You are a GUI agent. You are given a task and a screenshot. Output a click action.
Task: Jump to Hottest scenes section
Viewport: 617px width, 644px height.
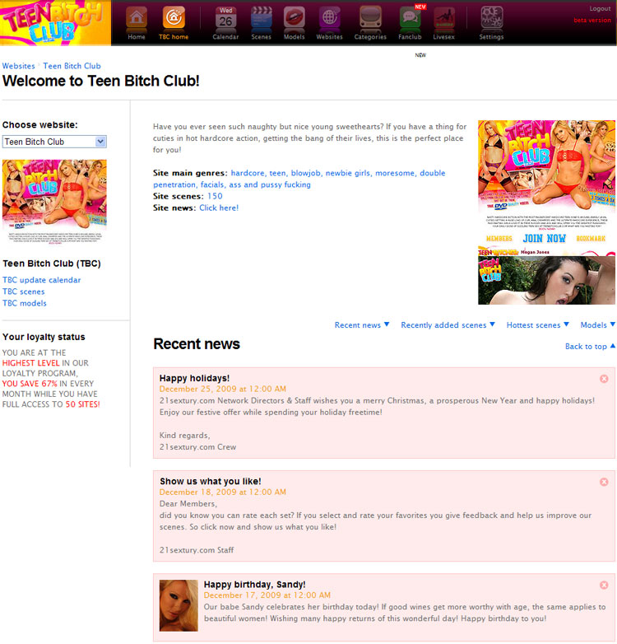click(x=538, y=324)
